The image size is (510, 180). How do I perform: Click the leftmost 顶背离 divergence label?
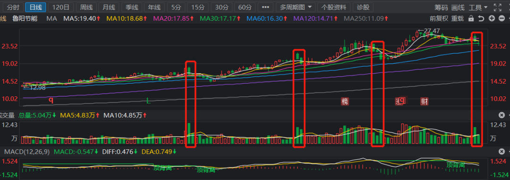coord(162,168)
